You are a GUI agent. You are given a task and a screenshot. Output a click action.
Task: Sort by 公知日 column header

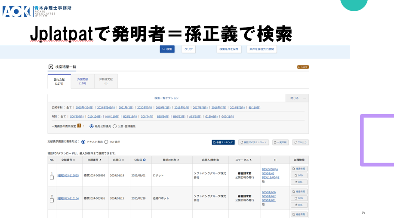140,160
